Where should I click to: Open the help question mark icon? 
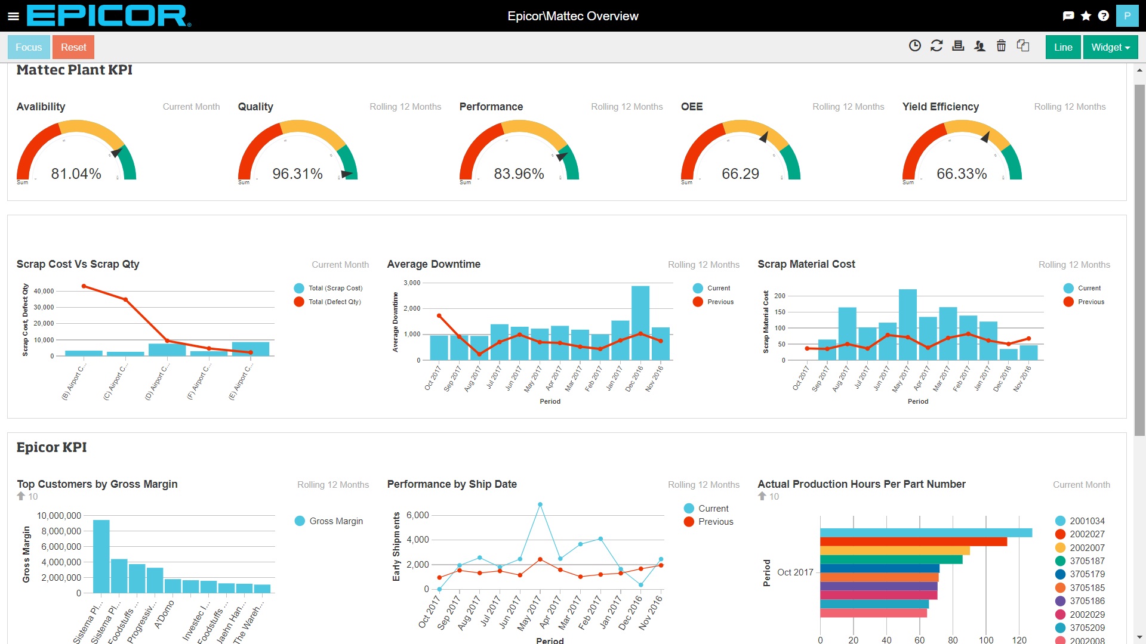[x=1104, y=16]
